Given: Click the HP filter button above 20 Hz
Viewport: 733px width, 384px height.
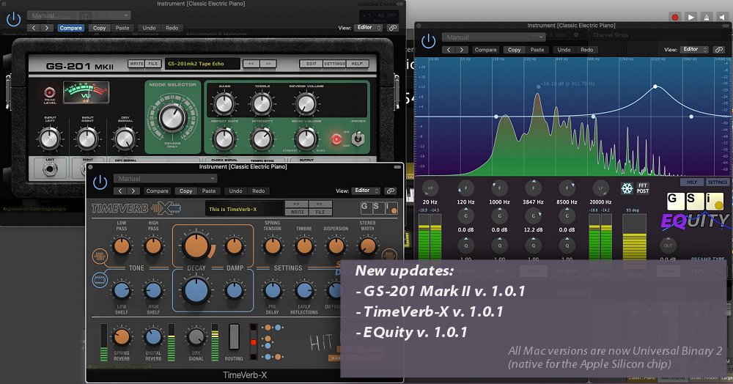Looking at the screenshot, I should [430, 188].
